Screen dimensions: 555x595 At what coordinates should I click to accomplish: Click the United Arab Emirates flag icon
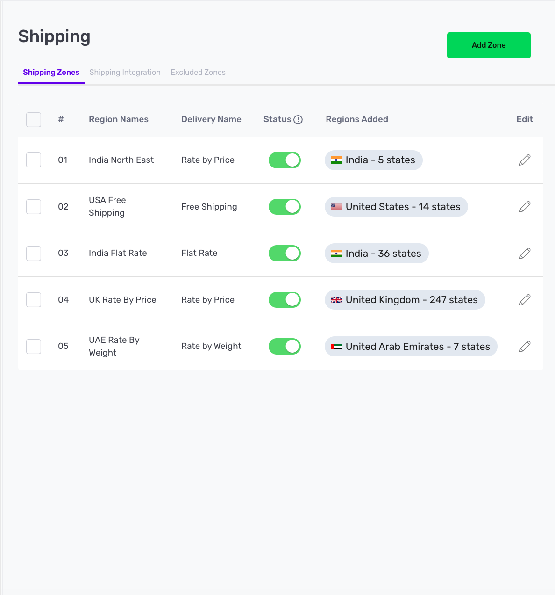point(336,347)
